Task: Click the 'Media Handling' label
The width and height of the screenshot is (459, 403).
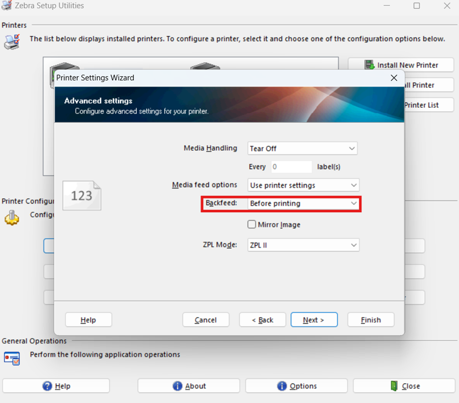Action: (x=210, y=148)
